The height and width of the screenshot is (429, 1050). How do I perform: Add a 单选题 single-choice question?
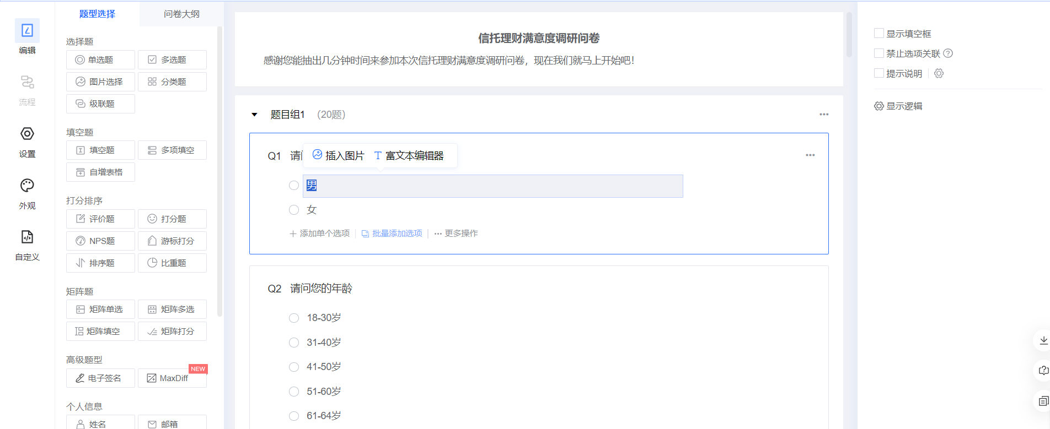point(100,59)
